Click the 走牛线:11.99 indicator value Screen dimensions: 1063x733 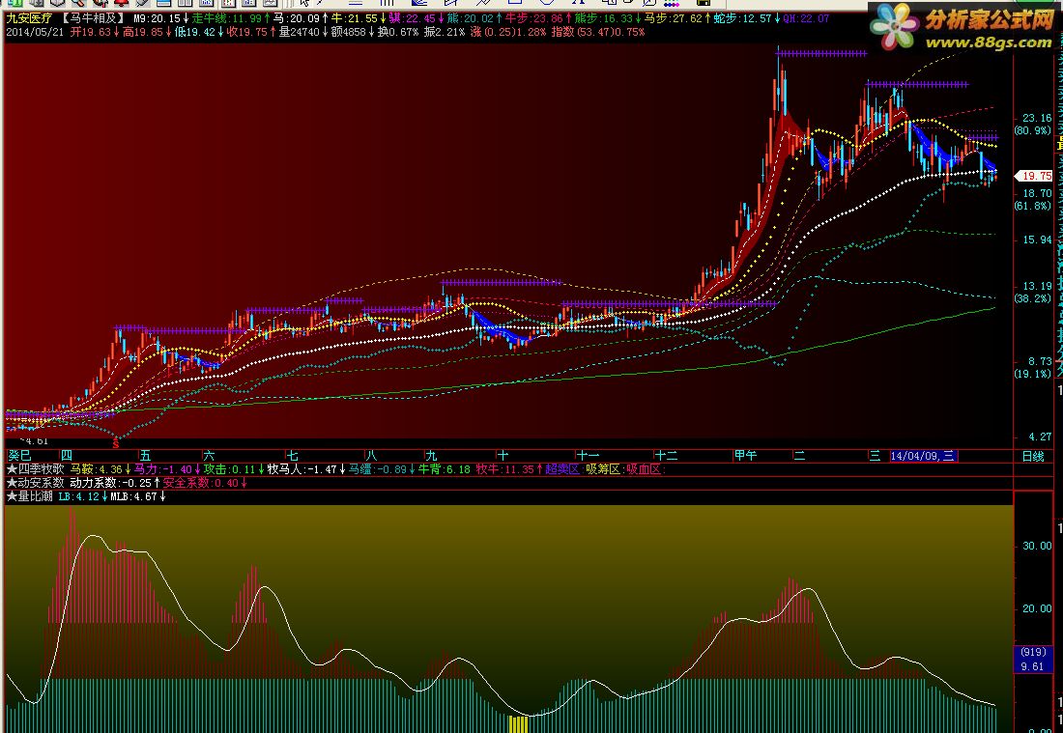[226, 19]
